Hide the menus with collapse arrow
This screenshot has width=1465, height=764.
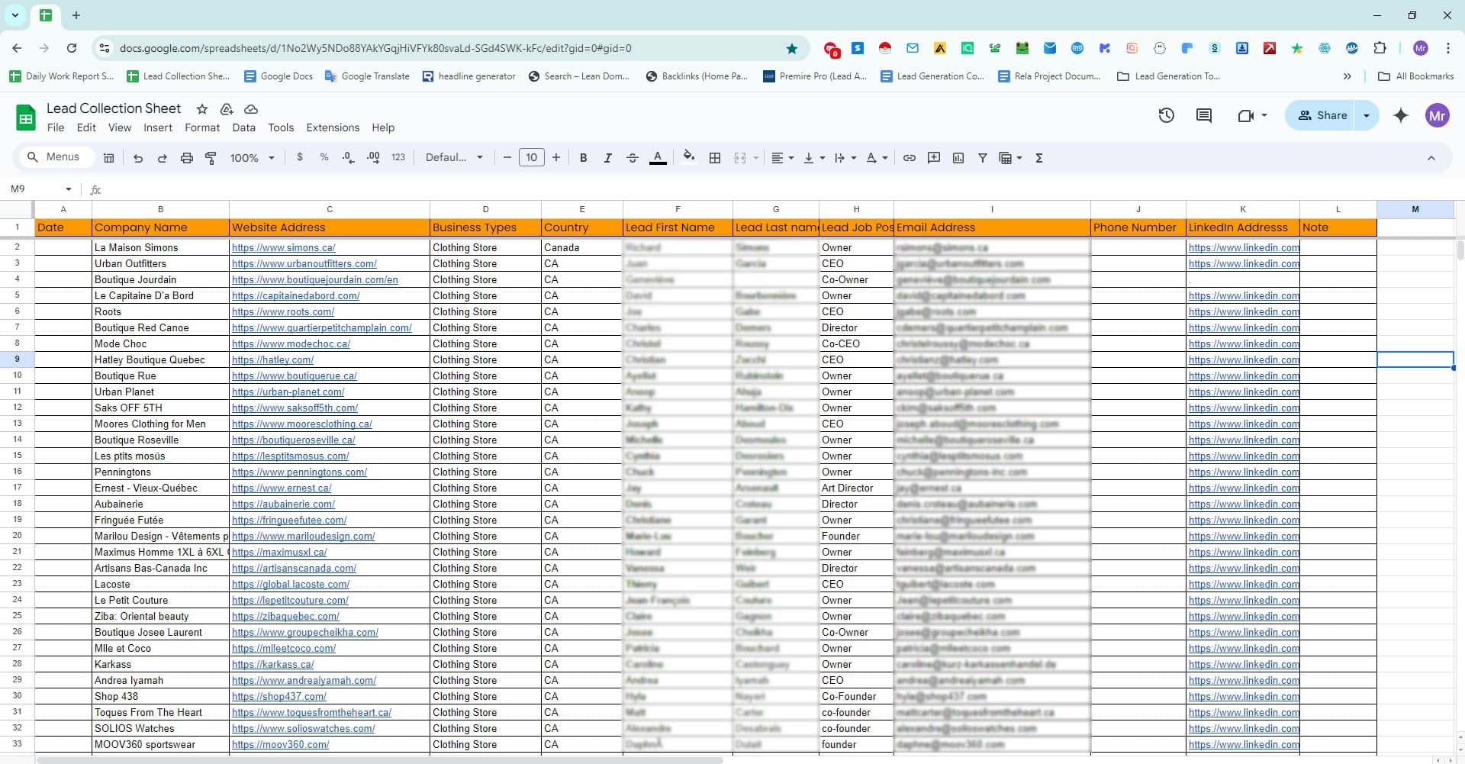click(x=1431, y=158)
